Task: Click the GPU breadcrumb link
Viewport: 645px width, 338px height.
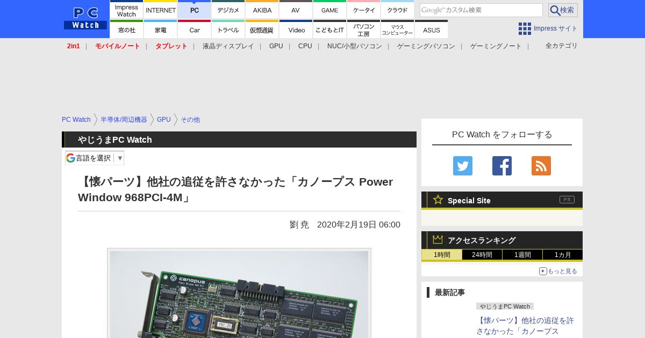Action: pyautogui.click(x=164, y=120)
